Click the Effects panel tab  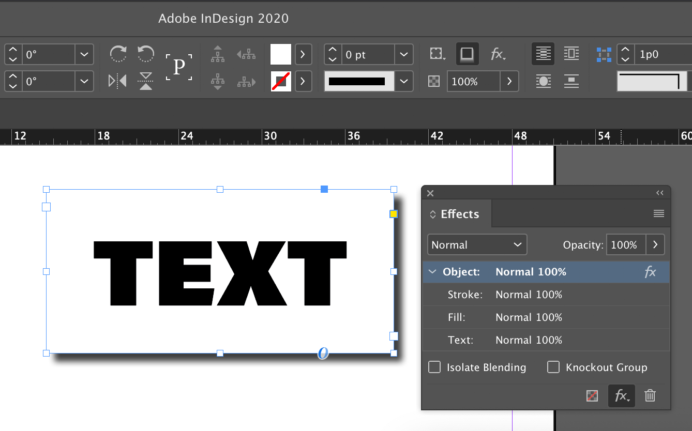(460, 213)
